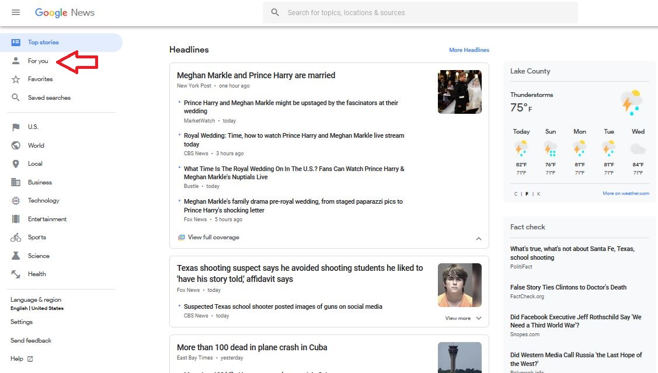The height and width of the screenshot is (373, 658).
Task: Click Wednesday's cloudy forecast icon
Action: coord(638,148)
